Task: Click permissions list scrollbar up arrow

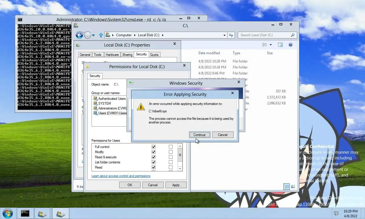Action: (180, 146)
